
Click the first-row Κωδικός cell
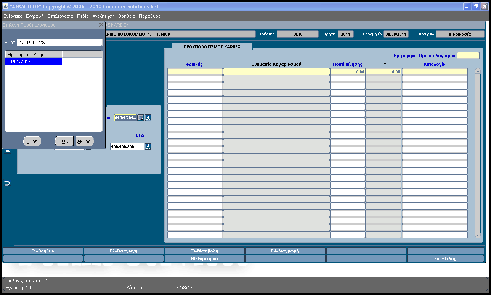click(195, 71)
